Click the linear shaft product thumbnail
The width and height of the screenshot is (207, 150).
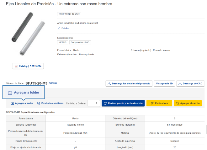pos(28,34)
